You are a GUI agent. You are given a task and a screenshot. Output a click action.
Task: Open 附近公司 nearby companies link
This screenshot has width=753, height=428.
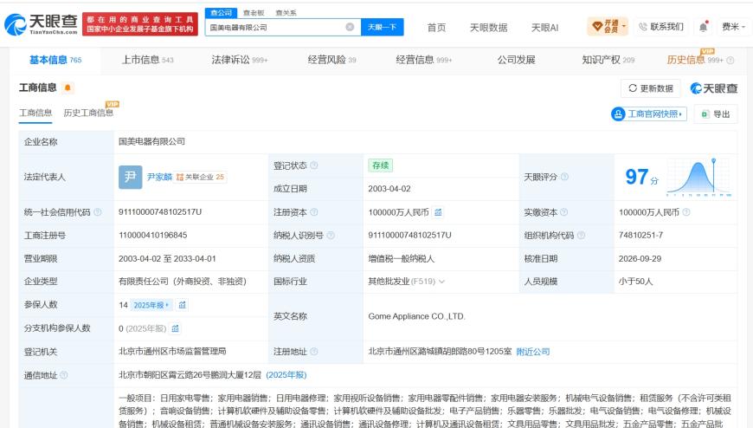[x=532, y=352]
